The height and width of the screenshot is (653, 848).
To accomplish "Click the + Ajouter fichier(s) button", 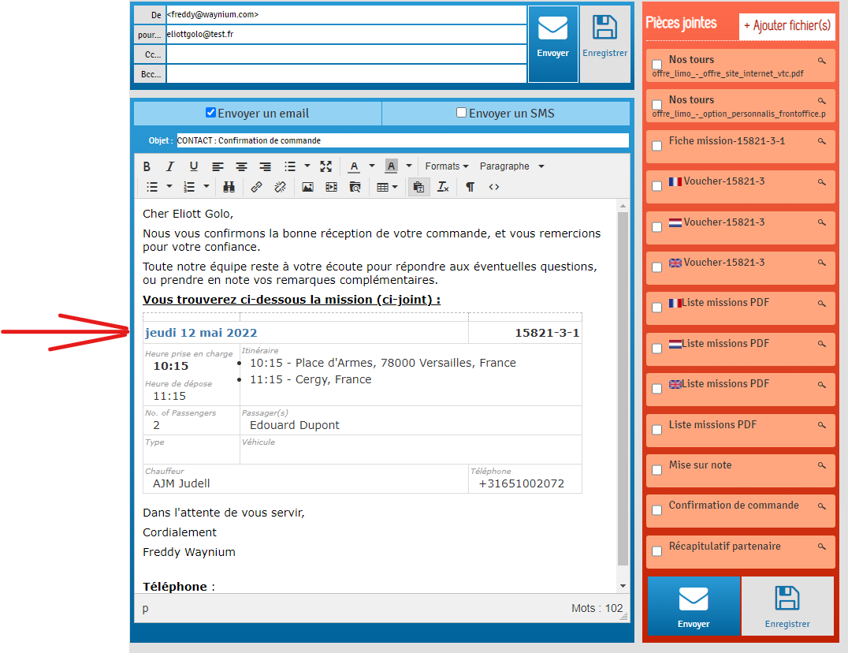I will 787,26.
